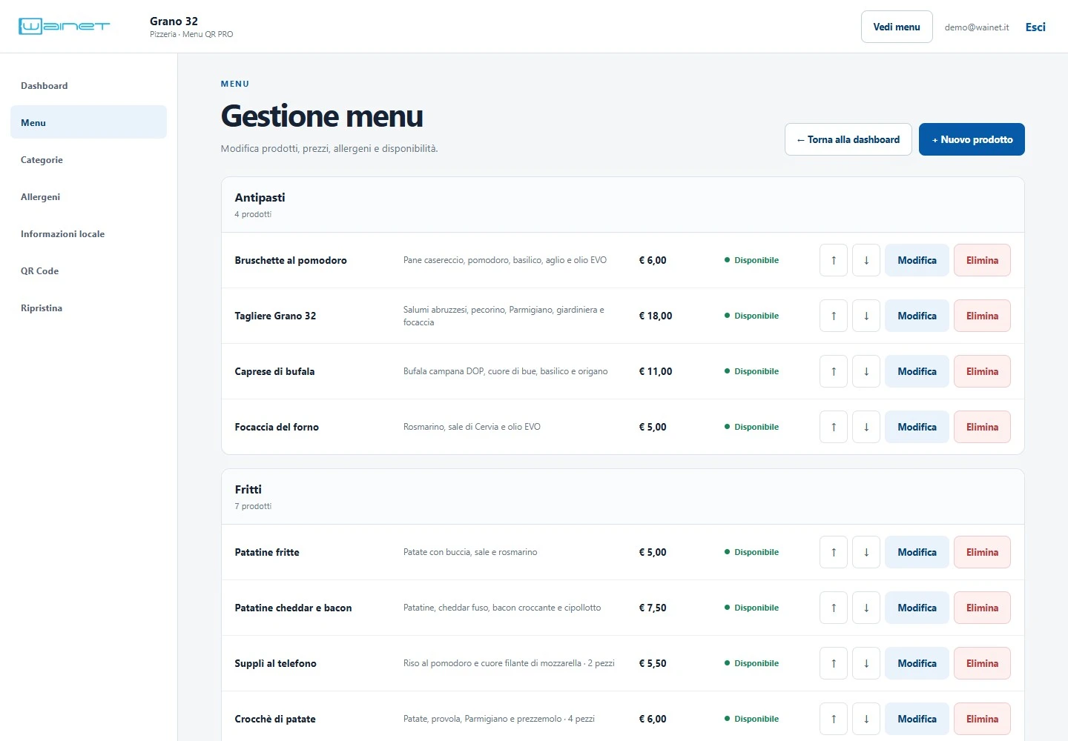This screenshot has width=1068, height=741.
Task: Delete Caprese di bufala product
Action: pyautogui.click(x=982, y=371)
